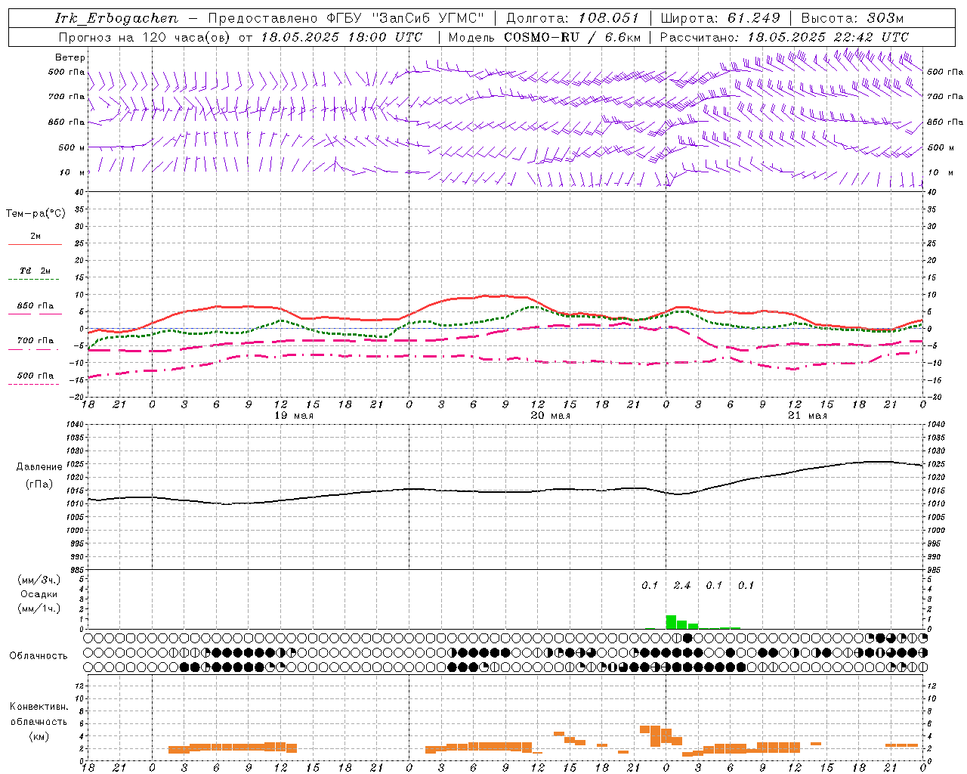Click the "(мм/1ч.)" precipitation unit label
This screenshot has width=967, height=774.
(39, 608)
